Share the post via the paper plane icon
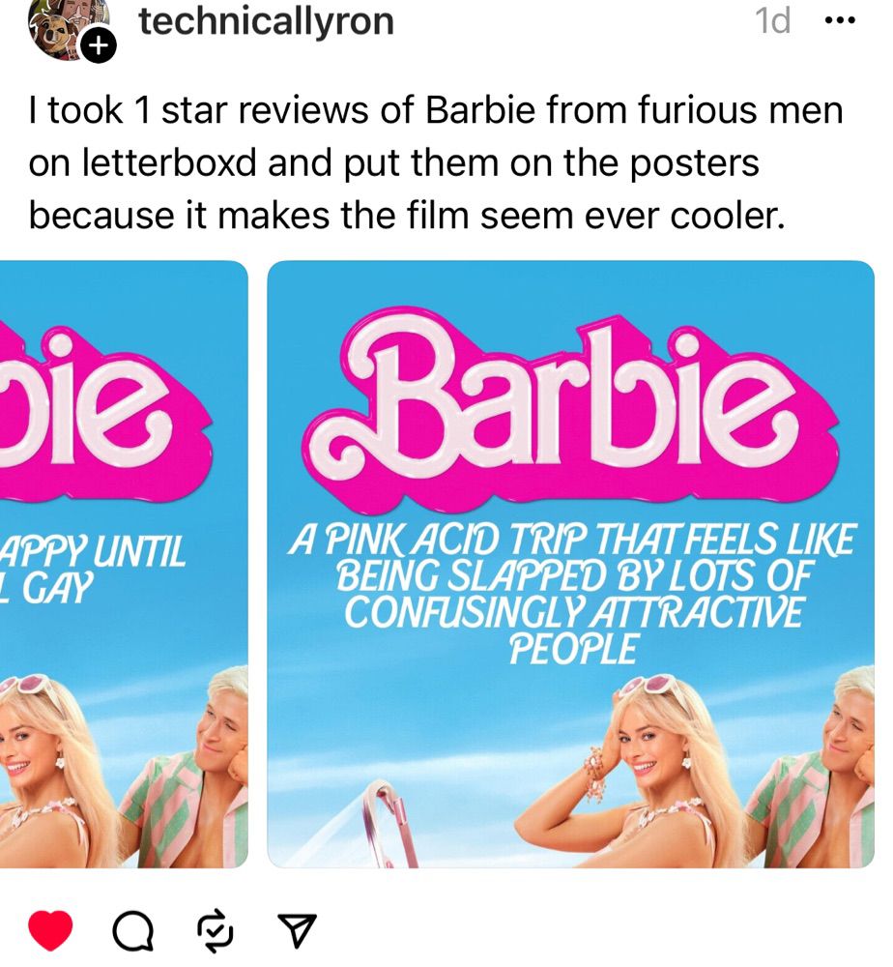Viewport: 893px width, 967px height. click(x=297, y=930)
